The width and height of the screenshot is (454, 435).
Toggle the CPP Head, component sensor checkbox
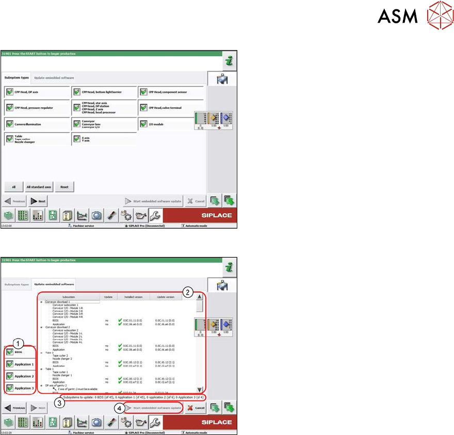(x=143, y=92)
